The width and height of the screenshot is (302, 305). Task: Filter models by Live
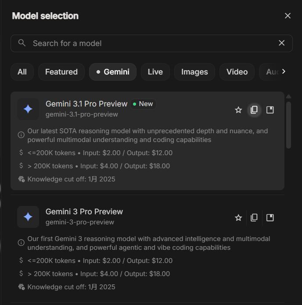[155, 72]
